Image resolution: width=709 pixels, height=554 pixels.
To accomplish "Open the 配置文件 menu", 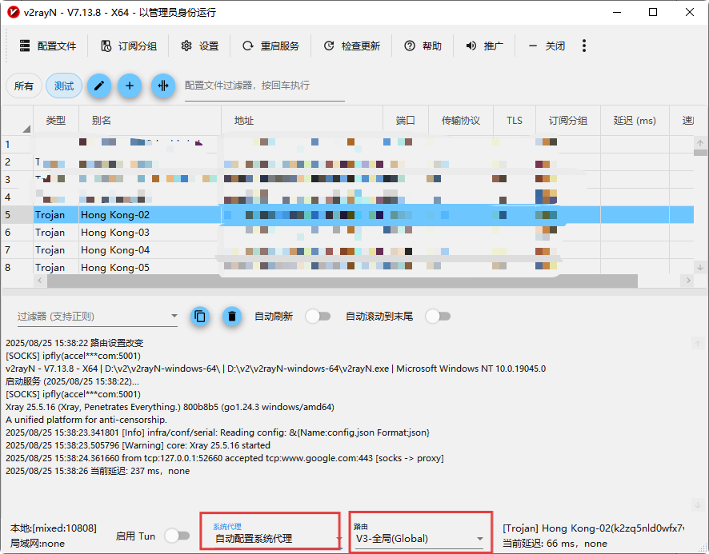I will (47, 46).
